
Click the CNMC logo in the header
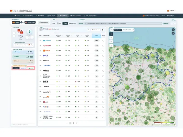click(x=21, y=11)
